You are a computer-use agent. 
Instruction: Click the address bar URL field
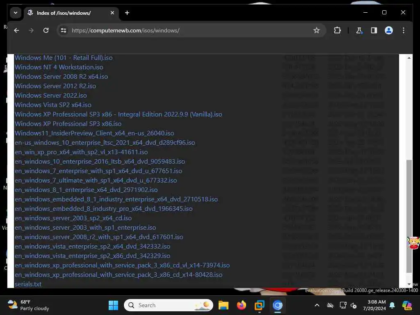point(191,30)
